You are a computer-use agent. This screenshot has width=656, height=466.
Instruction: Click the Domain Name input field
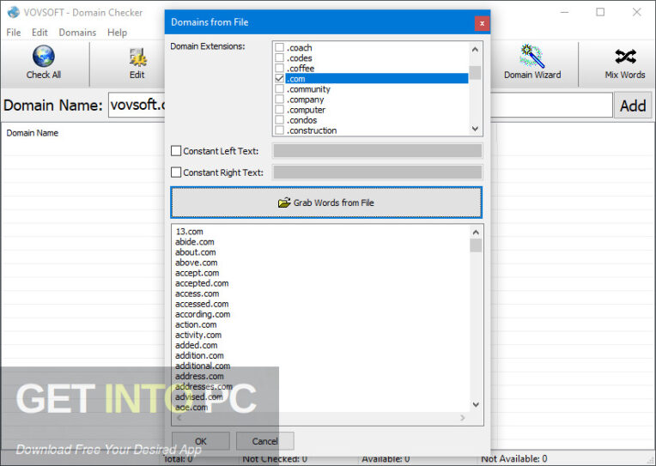pos(361,105)
